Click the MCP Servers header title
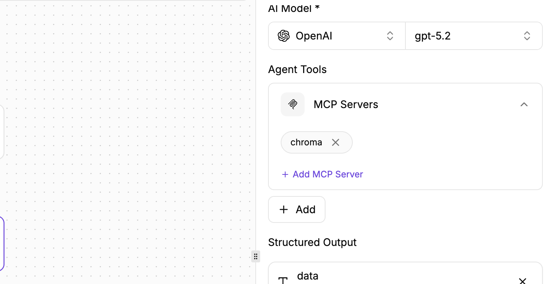 [346, 104]
